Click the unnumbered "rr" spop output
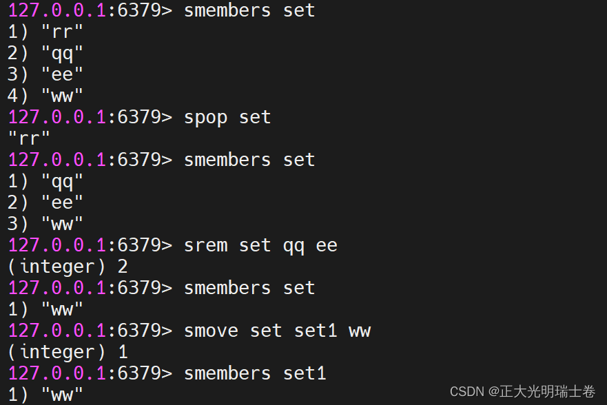 29,138
